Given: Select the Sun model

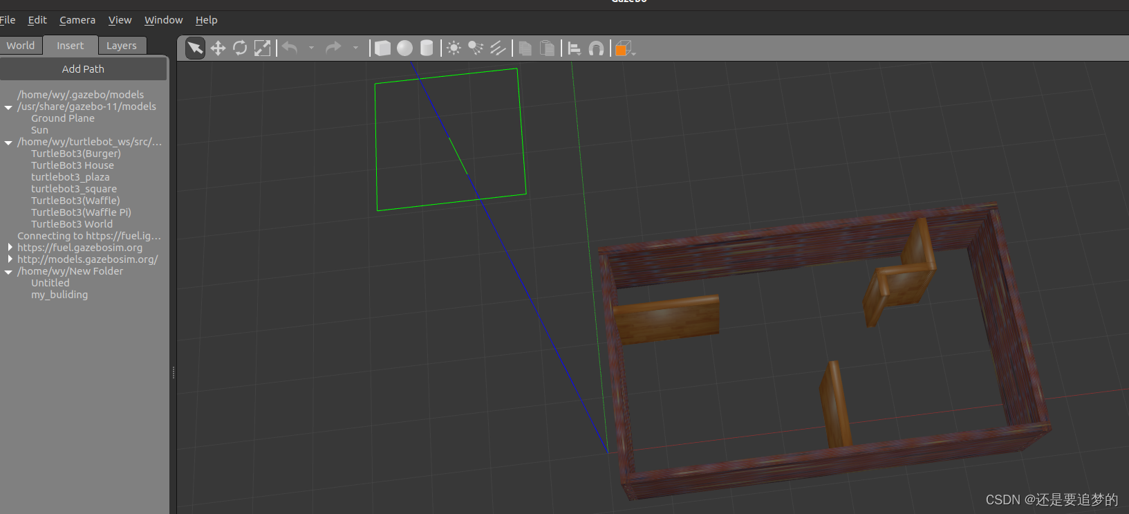Looking at the screenshot, I should point(39,130).
